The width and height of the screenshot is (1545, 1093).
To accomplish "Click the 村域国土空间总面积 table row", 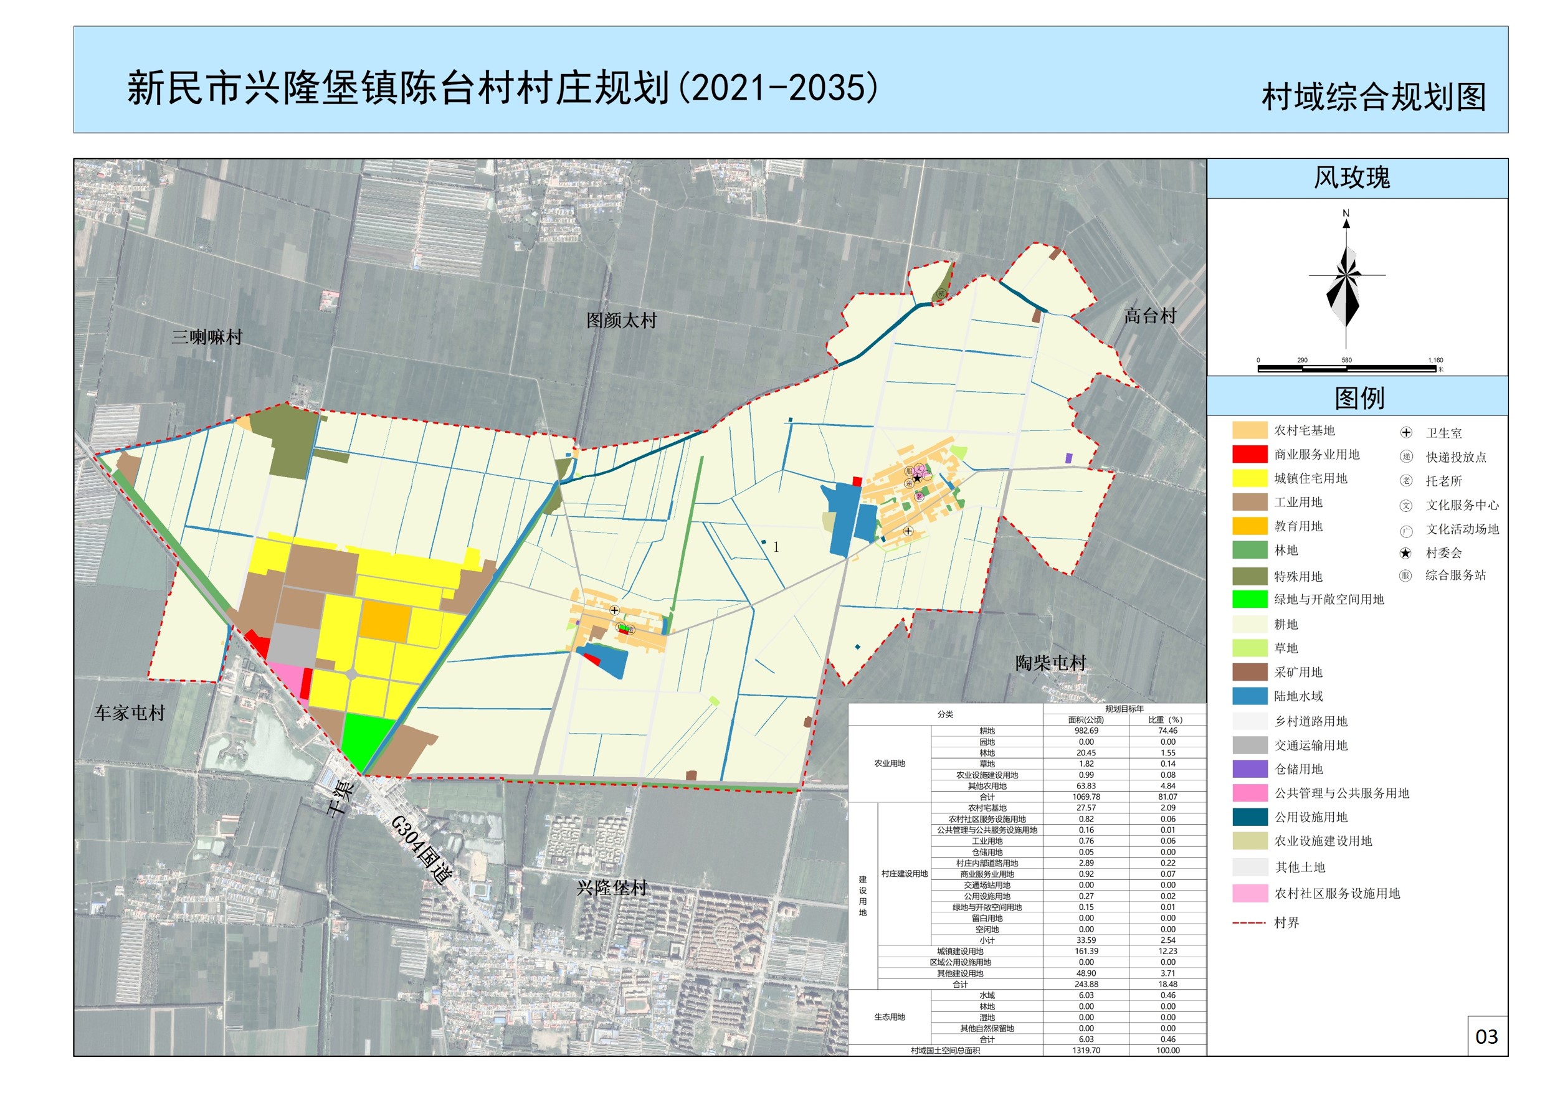I will pos(944,1050).
